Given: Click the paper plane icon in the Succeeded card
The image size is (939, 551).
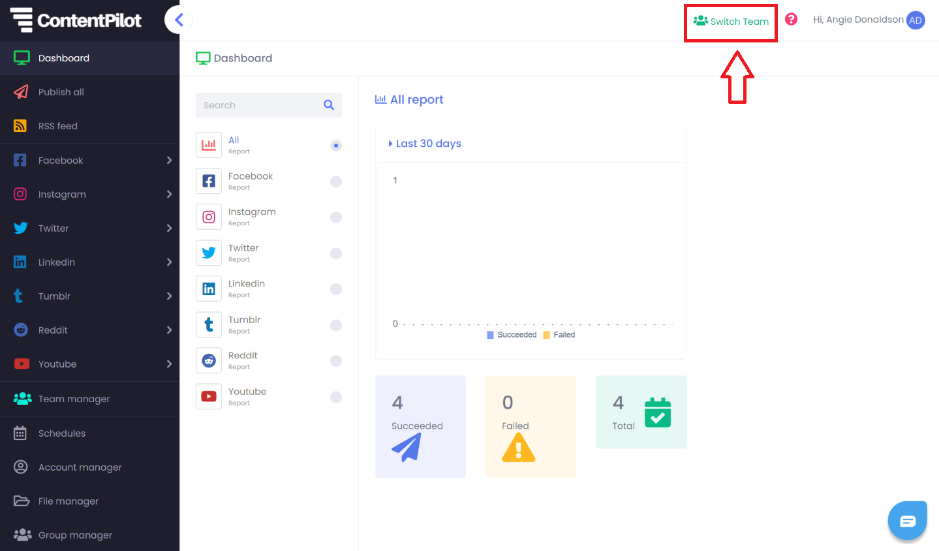Looking at the screenshot, I should point(407,448).
